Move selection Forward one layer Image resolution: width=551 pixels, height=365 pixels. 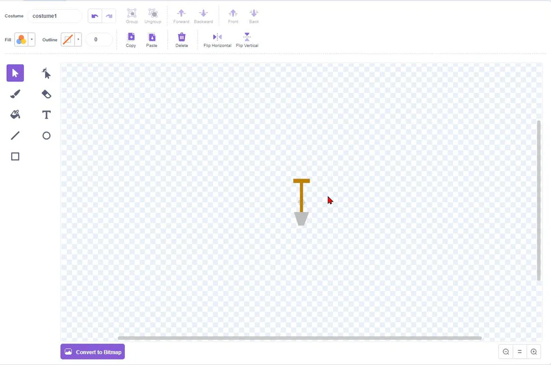click(x=181, y=16)
